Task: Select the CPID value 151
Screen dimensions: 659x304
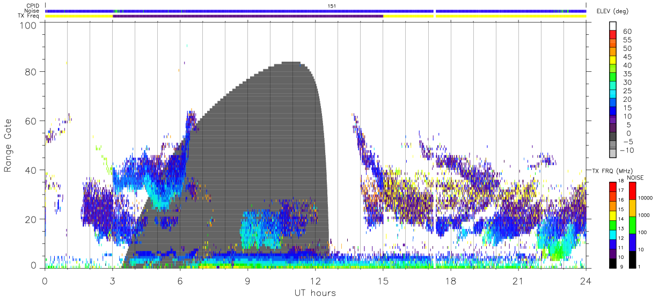Action: pyautogui.click(x=332, y=6)
